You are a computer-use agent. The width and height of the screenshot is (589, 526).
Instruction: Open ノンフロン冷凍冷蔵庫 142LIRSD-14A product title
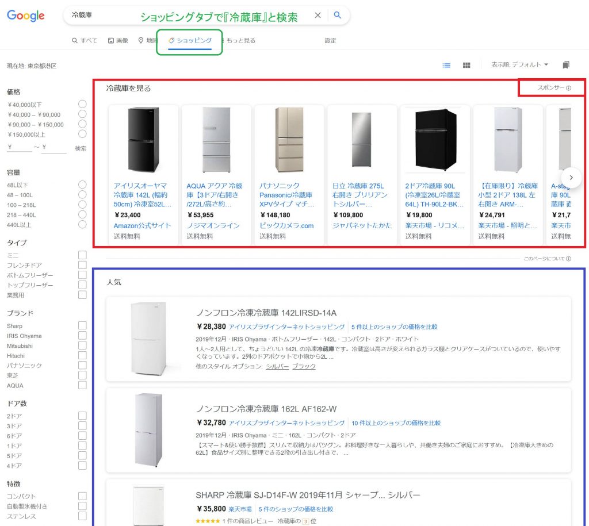point(266,313)
